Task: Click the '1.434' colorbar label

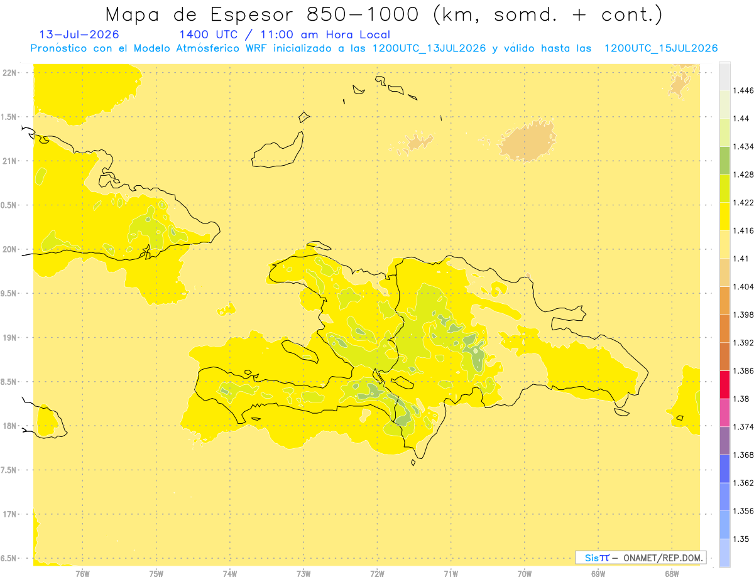Action: click(x=743, y=146)
